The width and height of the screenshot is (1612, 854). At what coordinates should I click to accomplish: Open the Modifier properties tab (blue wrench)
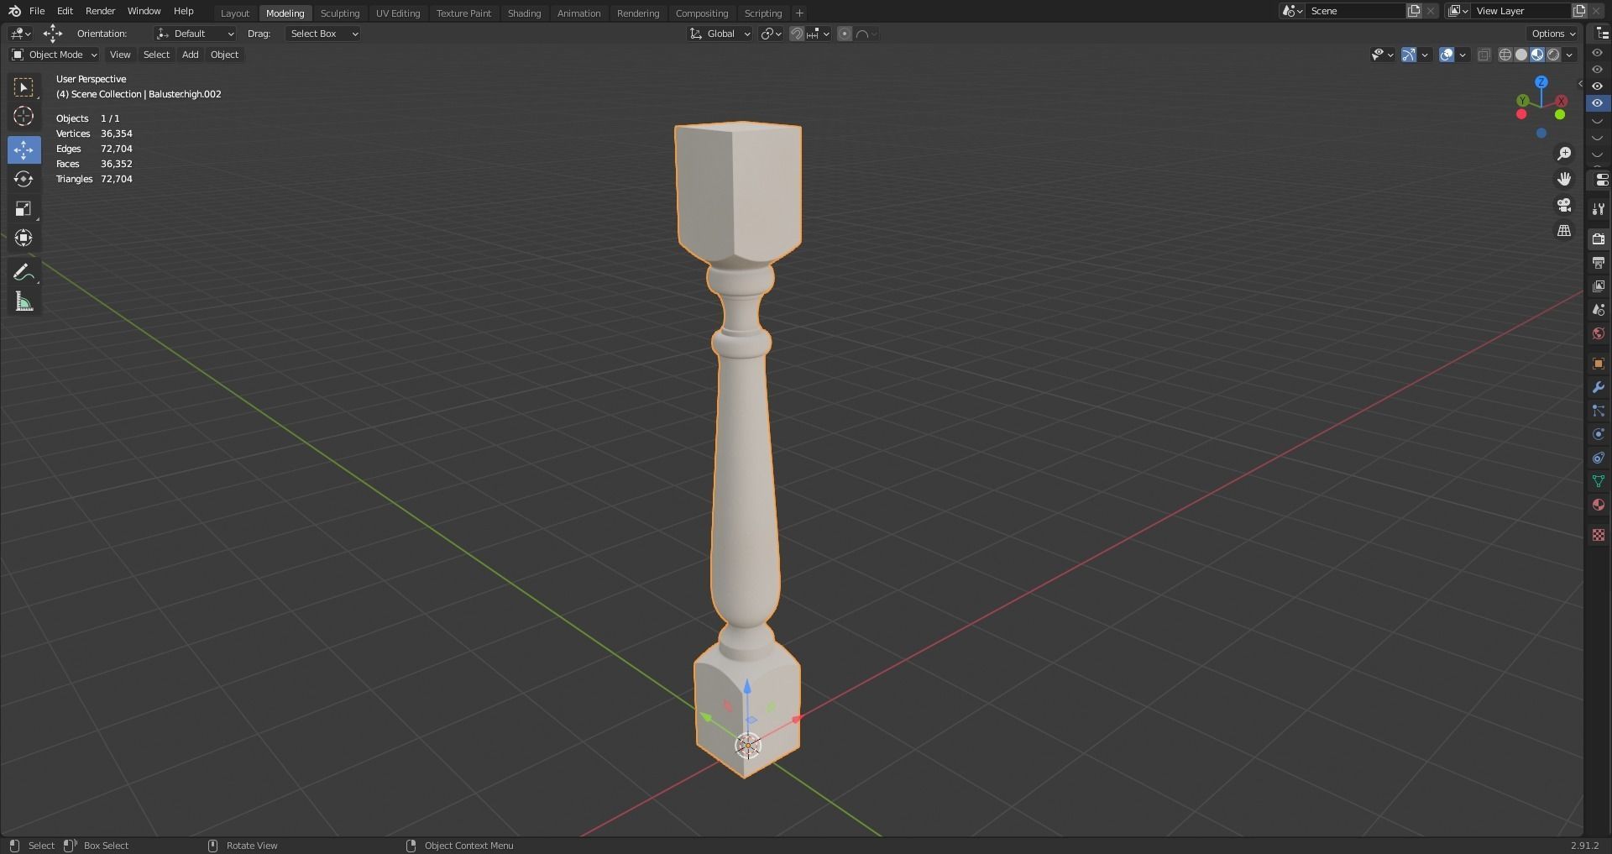click(1599, 387)
